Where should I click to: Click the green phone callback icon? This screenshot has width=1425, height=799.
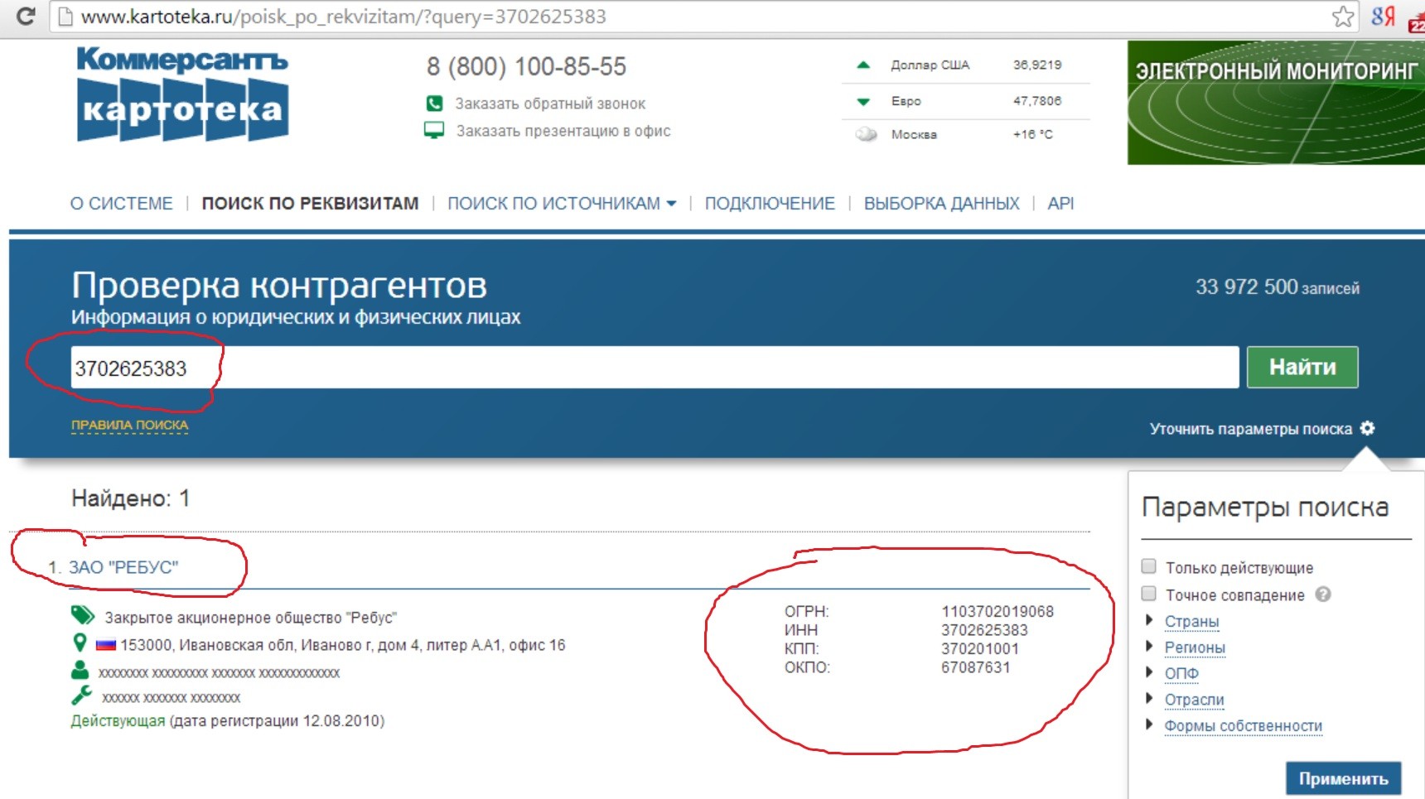[434, 103]
